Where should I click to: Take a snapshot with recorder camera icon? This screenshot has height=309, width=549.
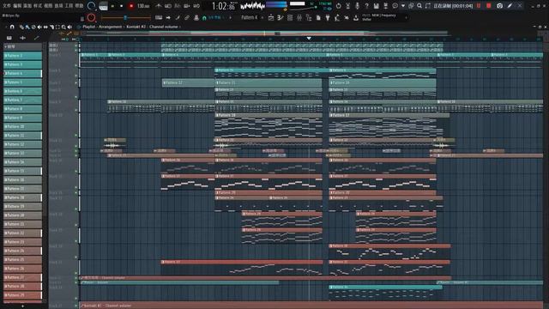coord(499,6)
